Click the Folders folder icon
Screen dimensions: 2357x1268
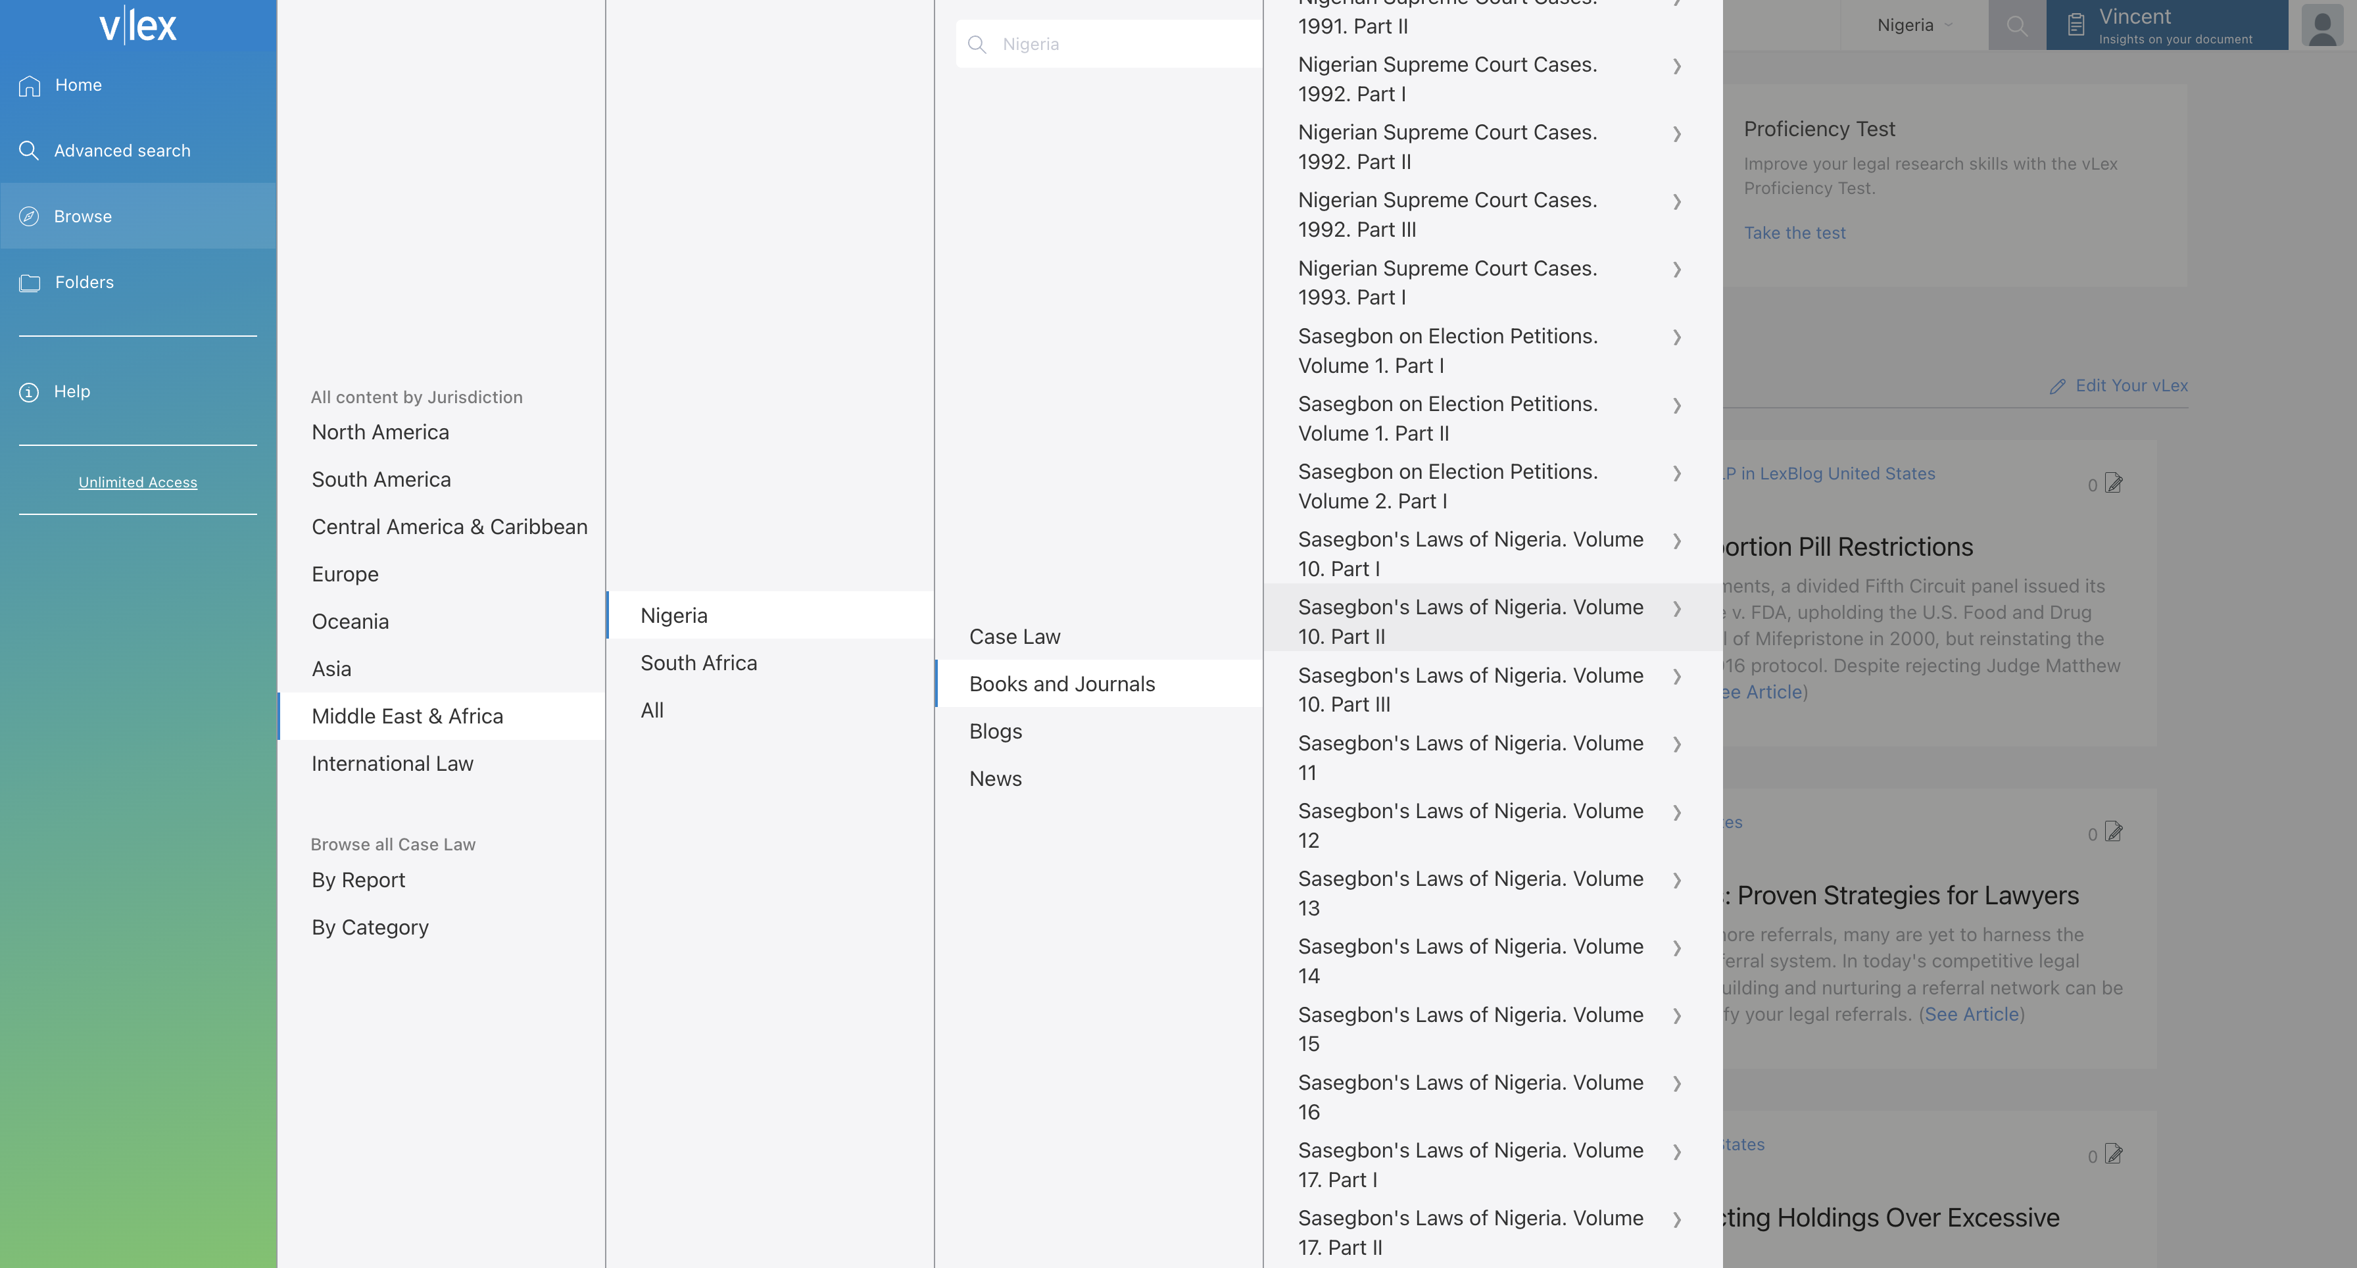tap(30, 283)
